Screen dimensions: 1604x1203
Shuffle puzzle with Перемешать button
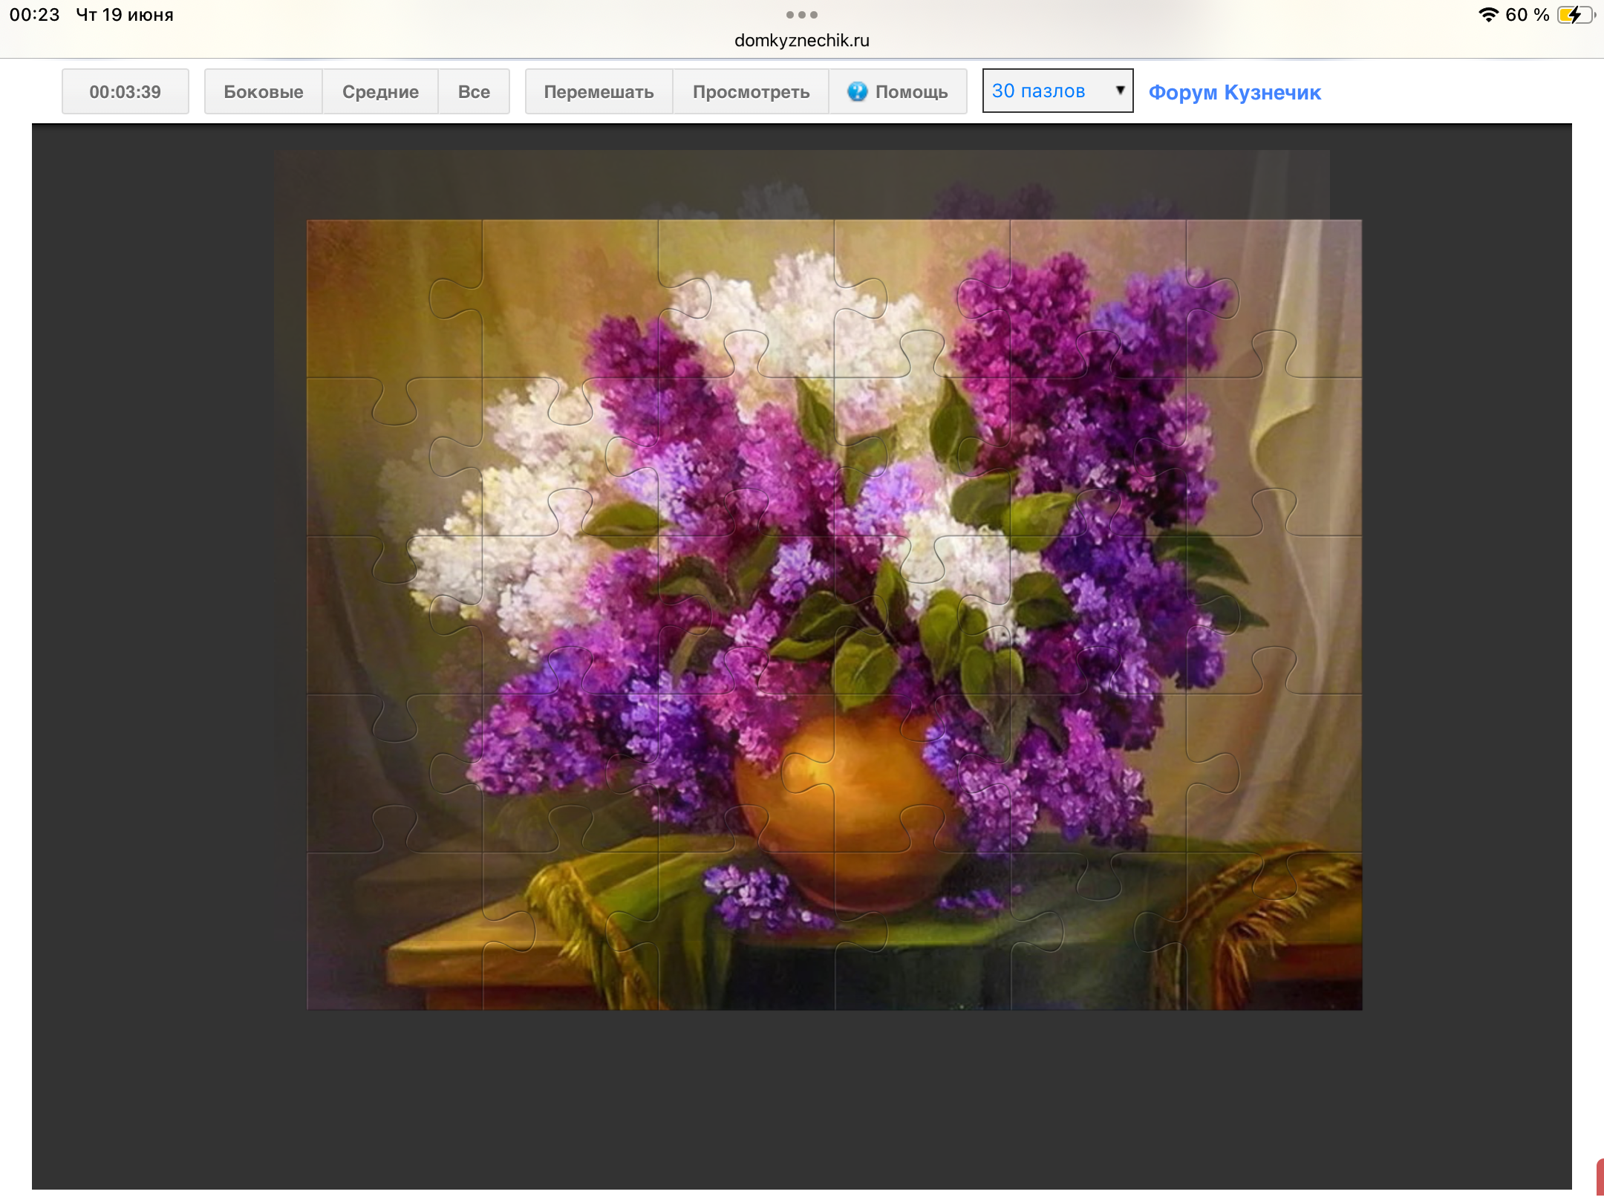[599, 91]
